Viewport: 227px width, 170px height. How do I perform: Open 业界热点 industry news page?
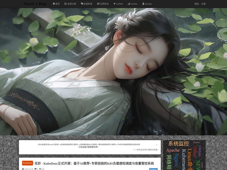(x=103, y=4)
